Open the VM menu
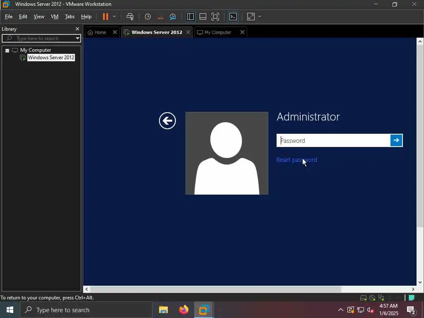The width and height of the screenshot is (424, 318). click(55, 17)
